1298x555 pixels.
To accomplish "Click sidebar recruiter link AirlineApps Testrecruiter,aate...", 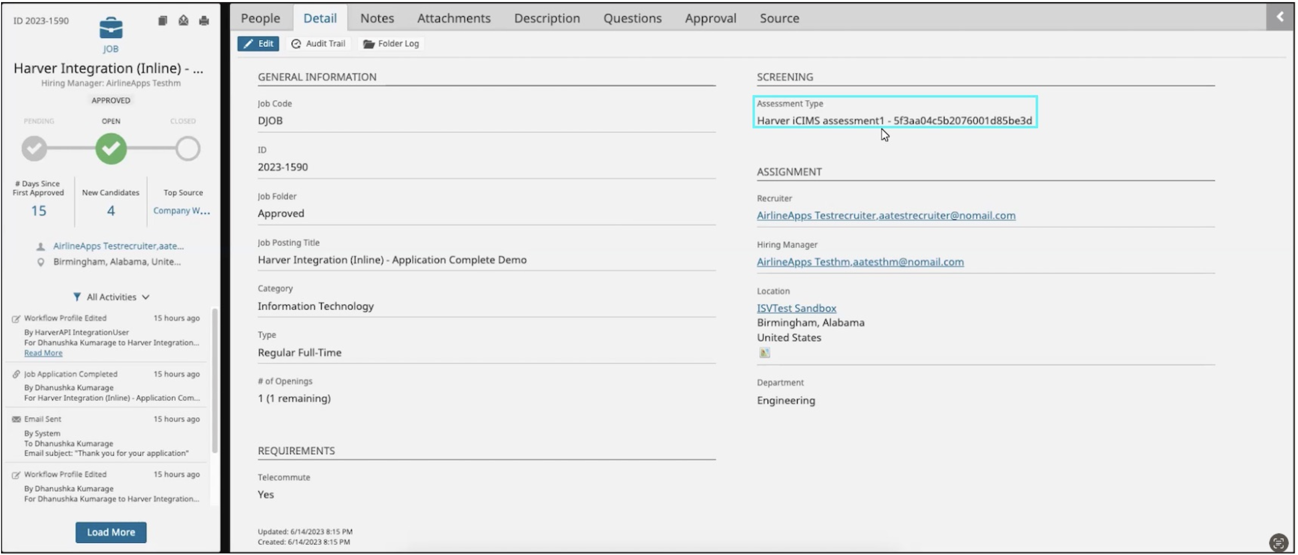I will coord(118,246).
